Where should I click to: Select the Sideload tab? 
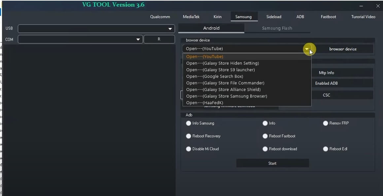[273, 16]
